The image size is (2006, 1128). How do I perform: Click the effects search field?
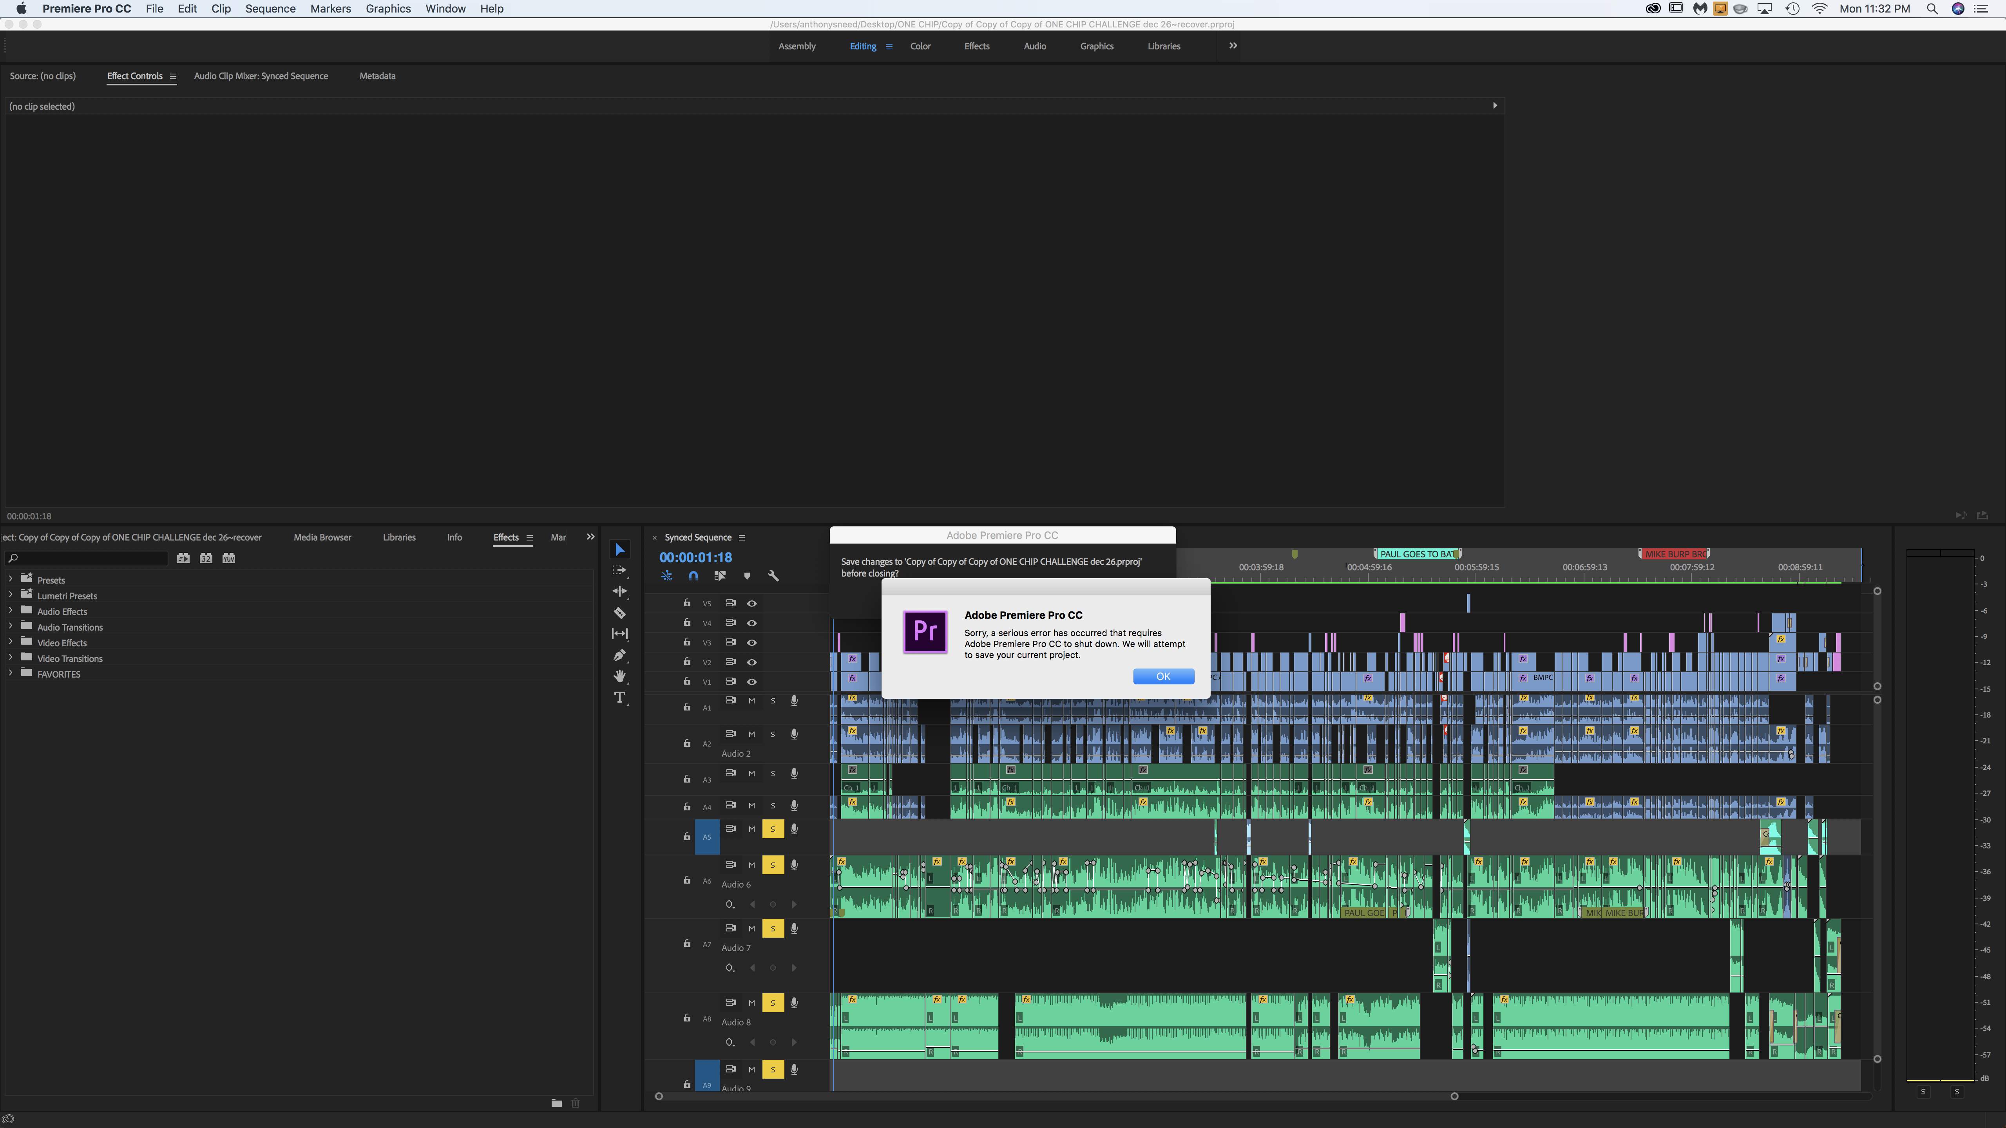coord(87,558)
